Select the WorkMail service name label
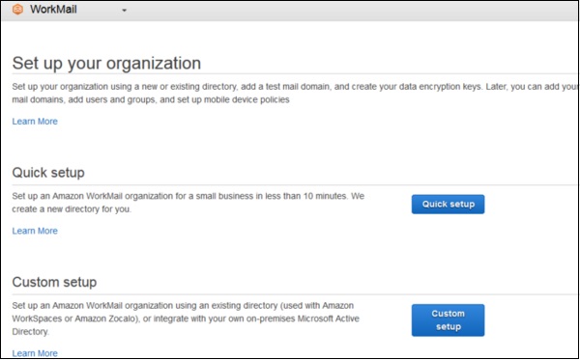 (53, 10)
